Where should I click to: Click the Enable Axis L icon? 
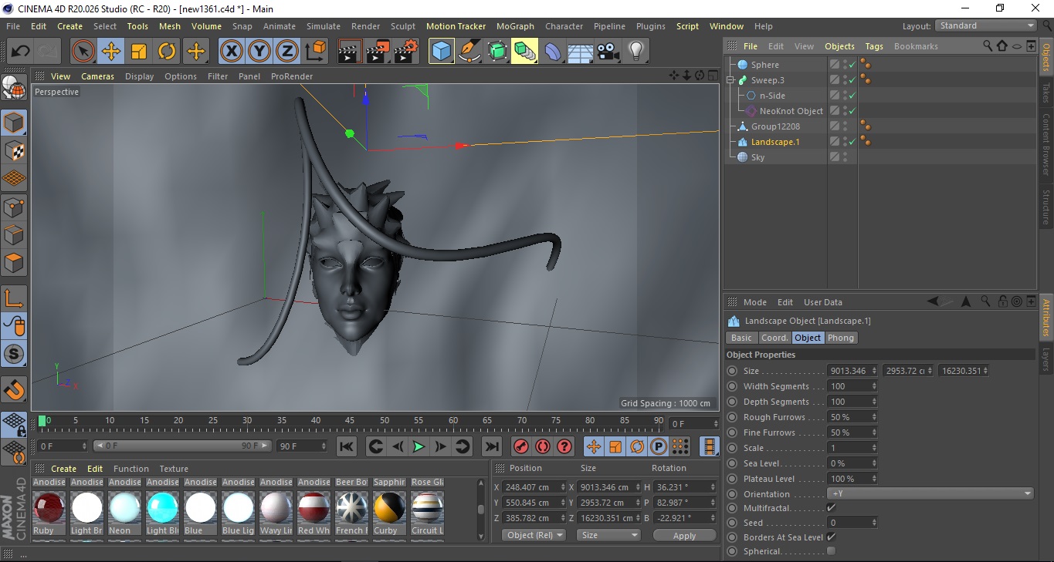tap(14, 298)
